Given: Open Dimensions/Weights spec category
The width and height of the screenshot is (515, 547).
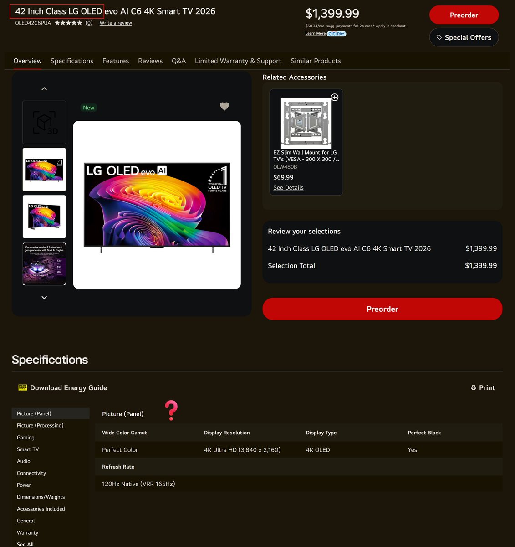Looking at the screenshot, I should 41,497.
